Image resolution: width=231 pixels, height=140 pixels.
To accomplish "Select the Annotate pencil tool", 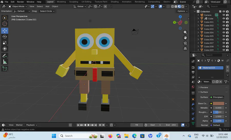I will coord(5,56).
